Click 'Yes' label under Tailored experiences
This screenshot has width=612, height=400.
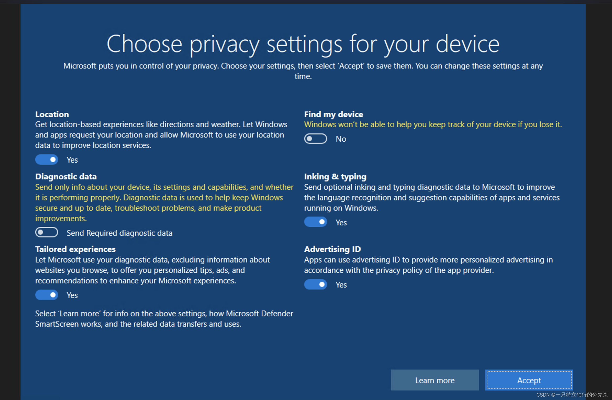pos(72,295)
